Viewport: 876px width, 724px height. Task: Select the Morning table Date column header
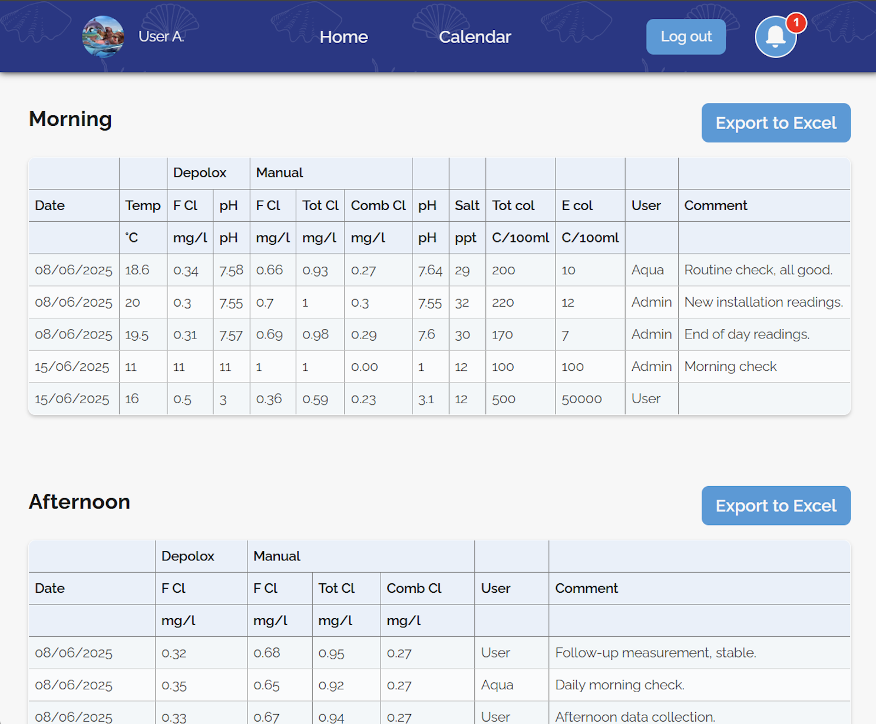(x=50, y=205)
